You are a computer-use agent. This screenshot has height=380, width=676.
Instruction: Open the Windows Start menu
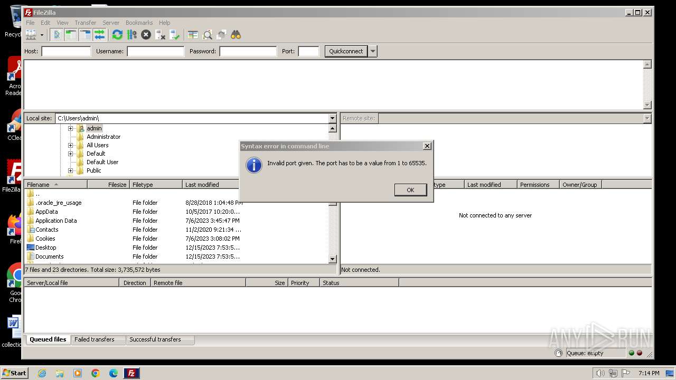point(15,373)
